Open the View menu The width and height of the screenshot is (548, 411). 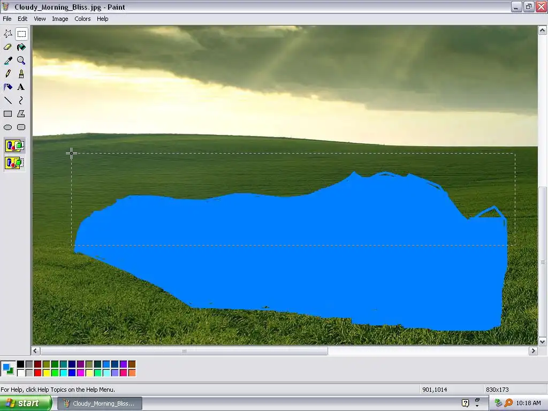coord(40,19)
